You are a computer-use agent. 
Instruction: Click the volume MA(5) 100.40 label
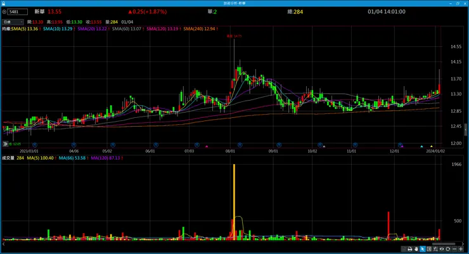point(41,158)
